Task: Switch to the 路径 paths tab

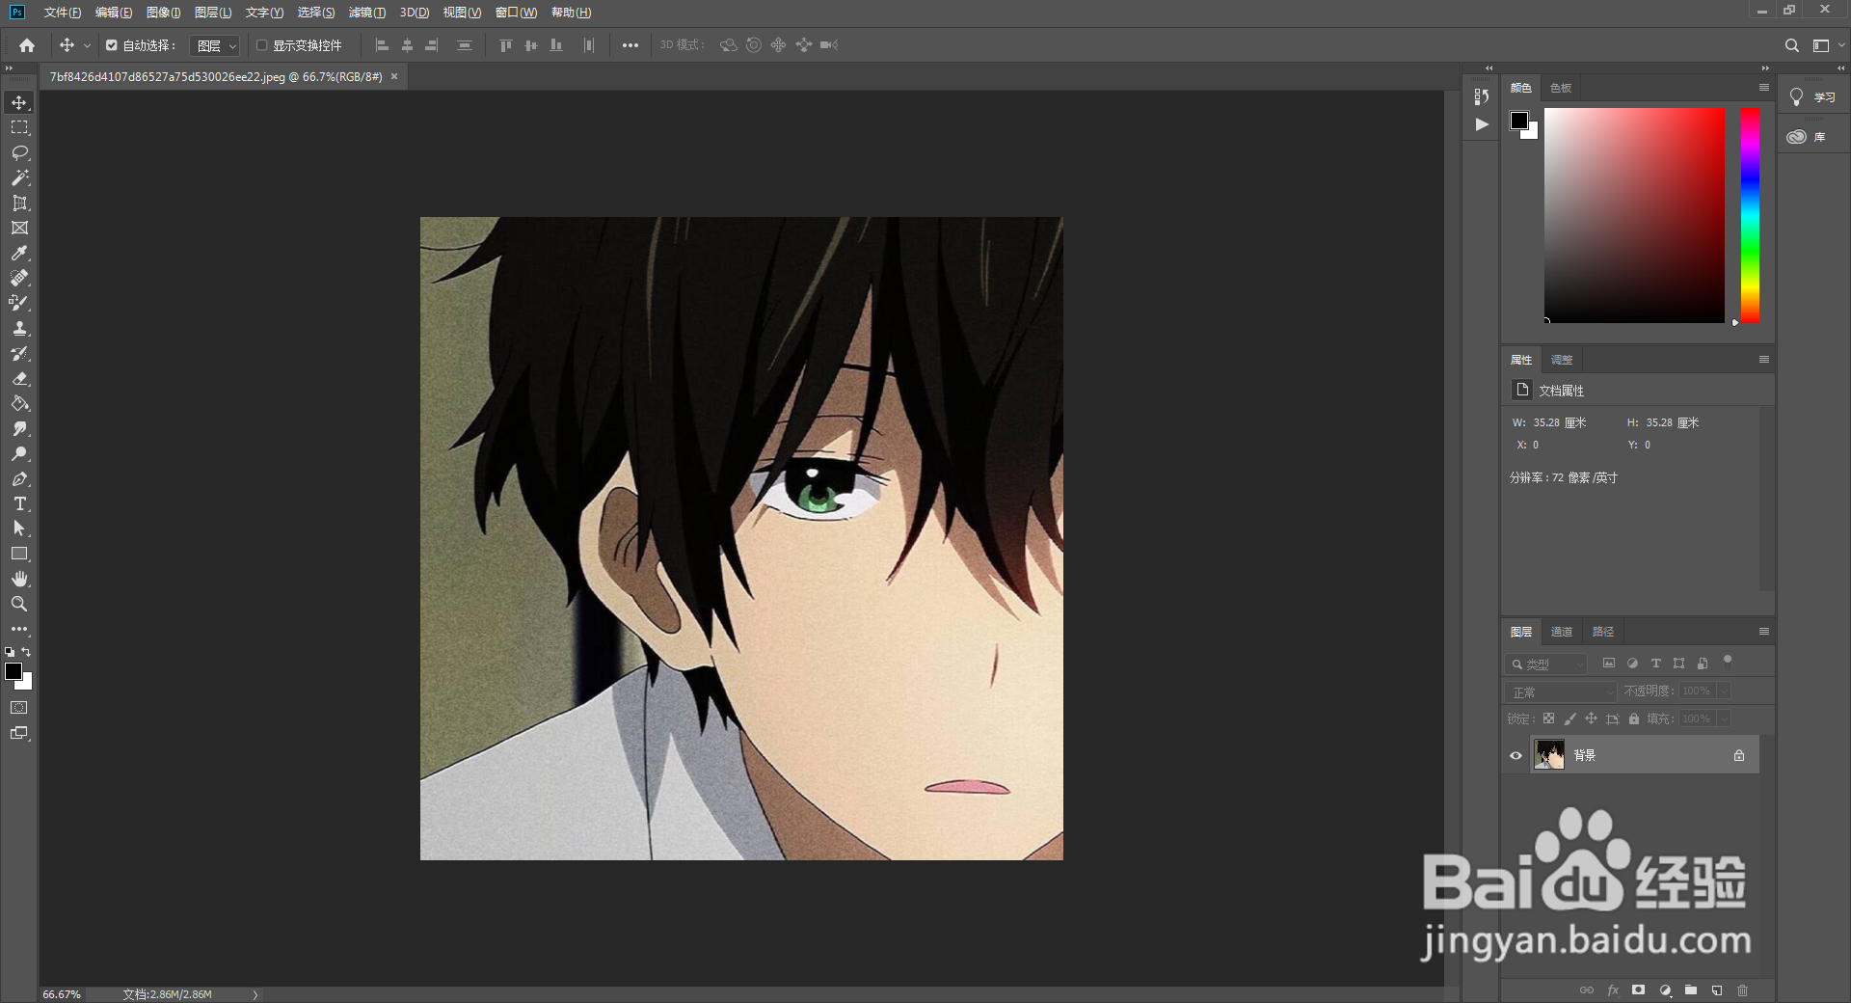Action: [x=1603, y=632]
